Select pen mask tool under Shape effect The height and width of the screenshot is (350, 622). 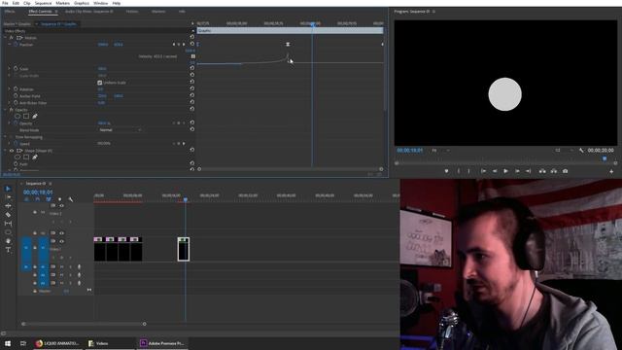(35, 157)
